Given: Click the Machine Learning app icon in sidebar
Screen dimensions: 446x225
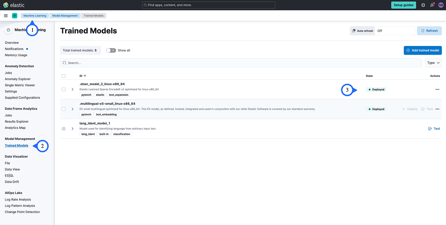Looking at the screenshot, I should tap(8, 30).
